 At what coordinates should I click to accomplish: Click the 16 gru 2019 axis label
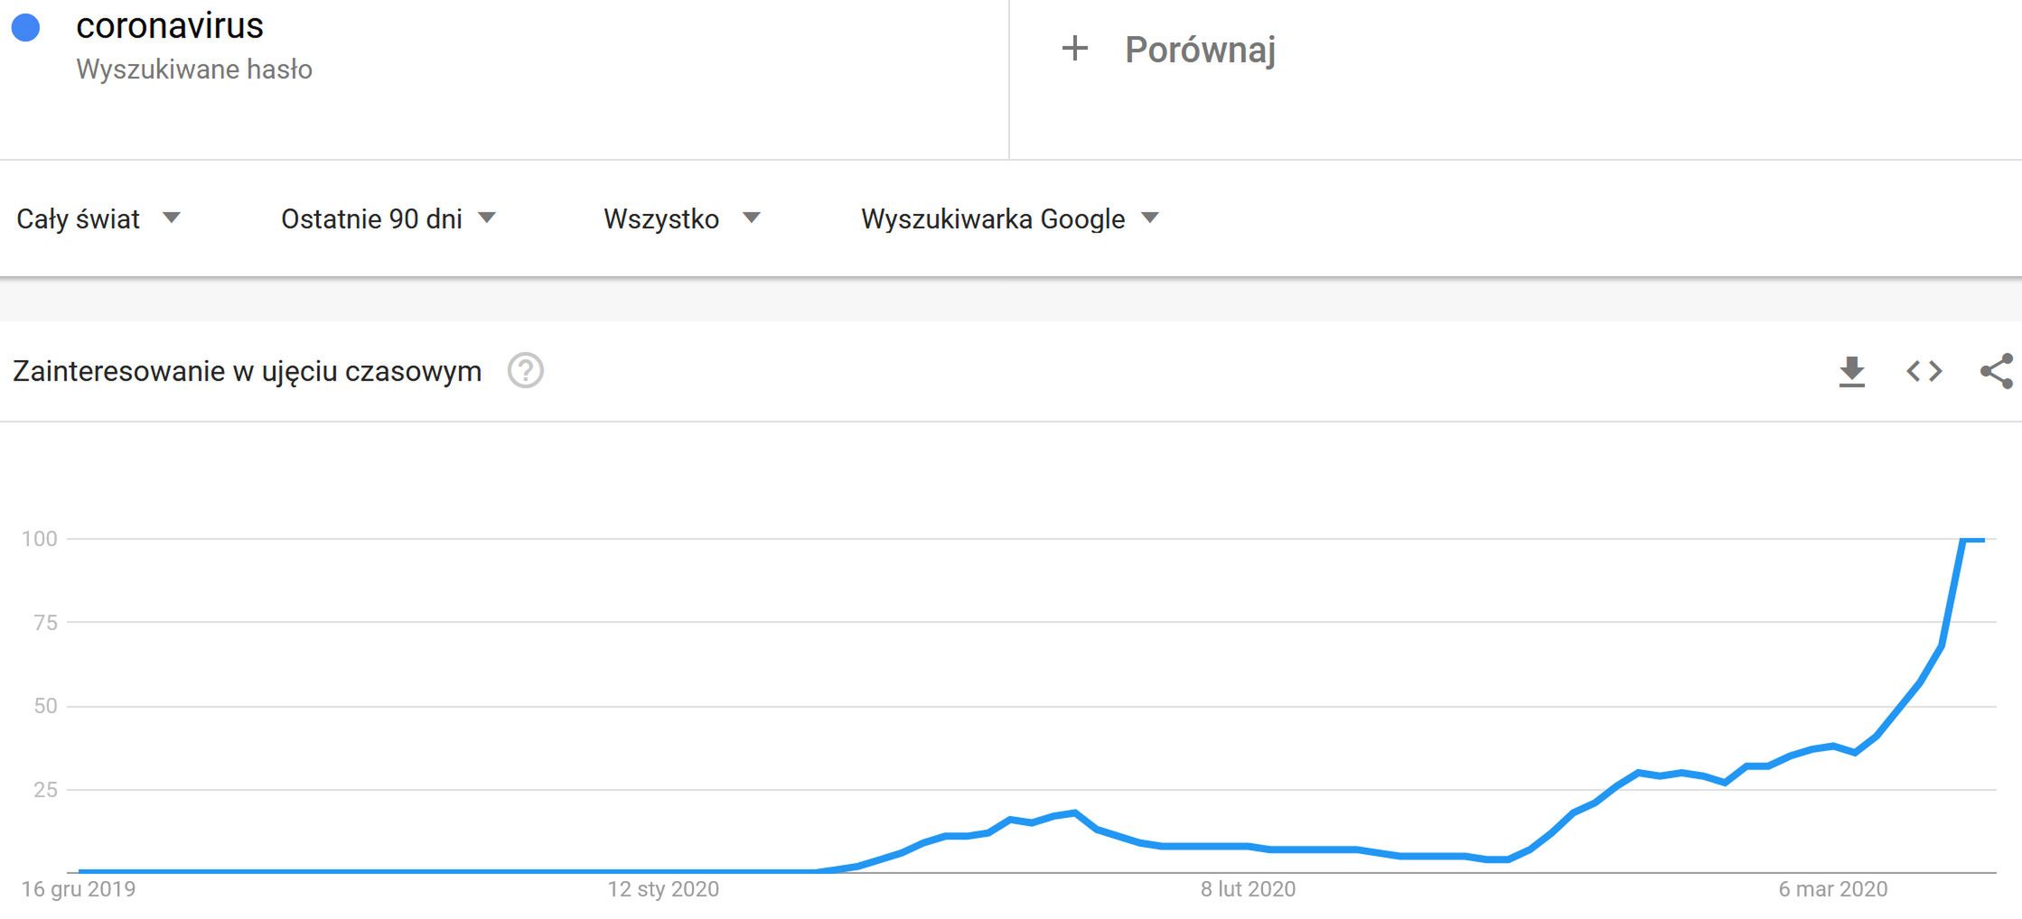[x=79, y=889]
